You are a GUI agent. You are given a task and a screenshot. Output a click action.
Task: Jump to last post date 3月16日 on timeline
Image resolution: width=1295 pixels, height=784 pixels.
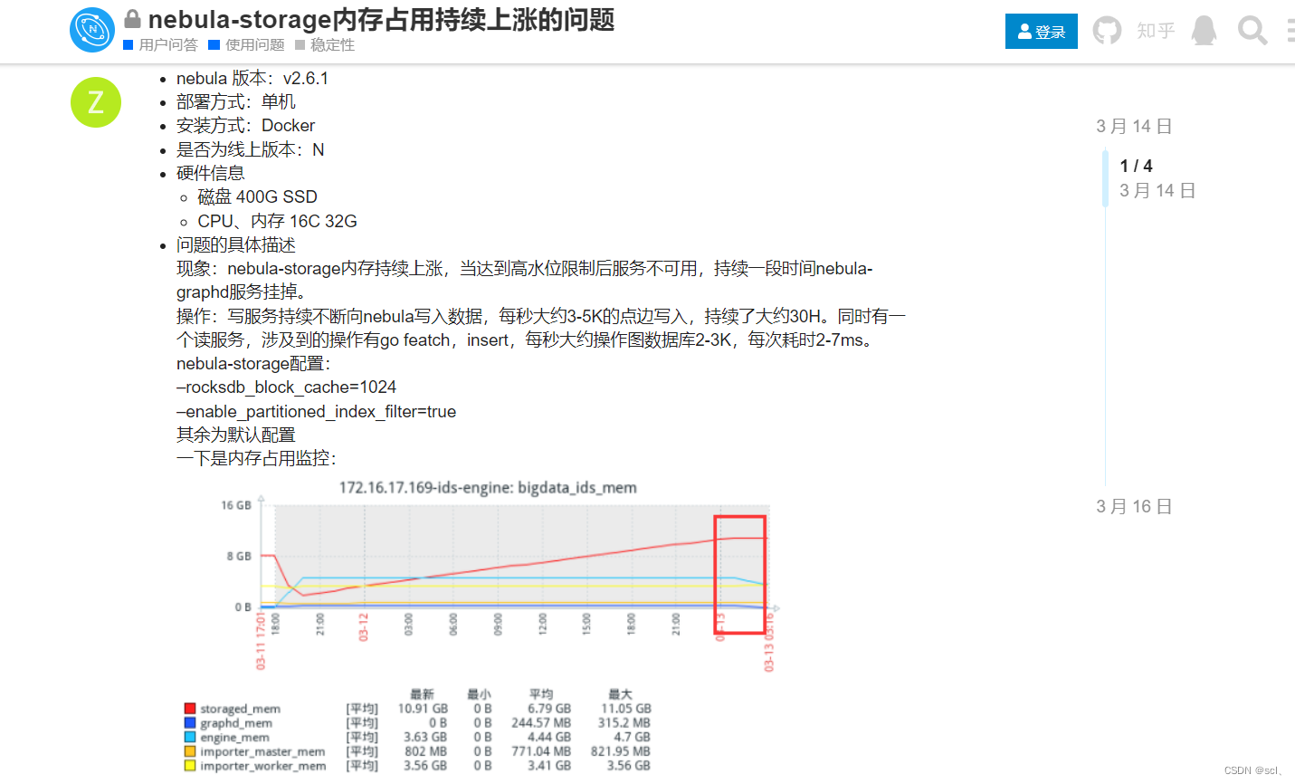click(x=1134, y=506)
